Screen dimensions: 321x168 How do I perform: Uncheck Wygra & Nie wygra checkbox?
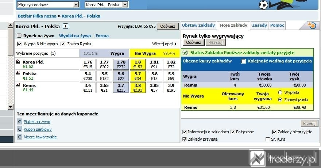coord(19,44)
